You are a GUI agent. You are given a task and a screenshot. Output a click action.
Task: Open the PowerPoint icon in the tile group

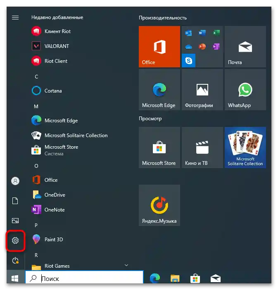point(202,47)
